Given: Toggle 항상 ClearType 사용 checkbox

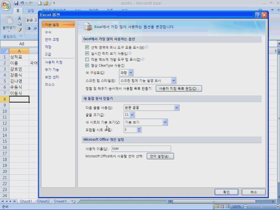Looking at the screenshot, I should point(87,65).
